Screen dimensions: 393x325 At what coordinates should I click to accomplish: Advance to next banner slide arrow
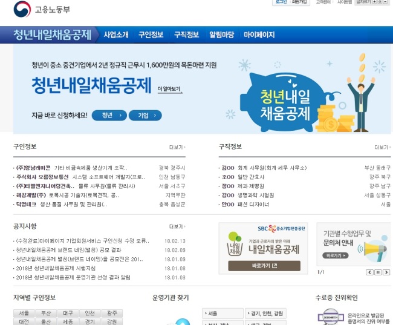click(x=386, y=272)
